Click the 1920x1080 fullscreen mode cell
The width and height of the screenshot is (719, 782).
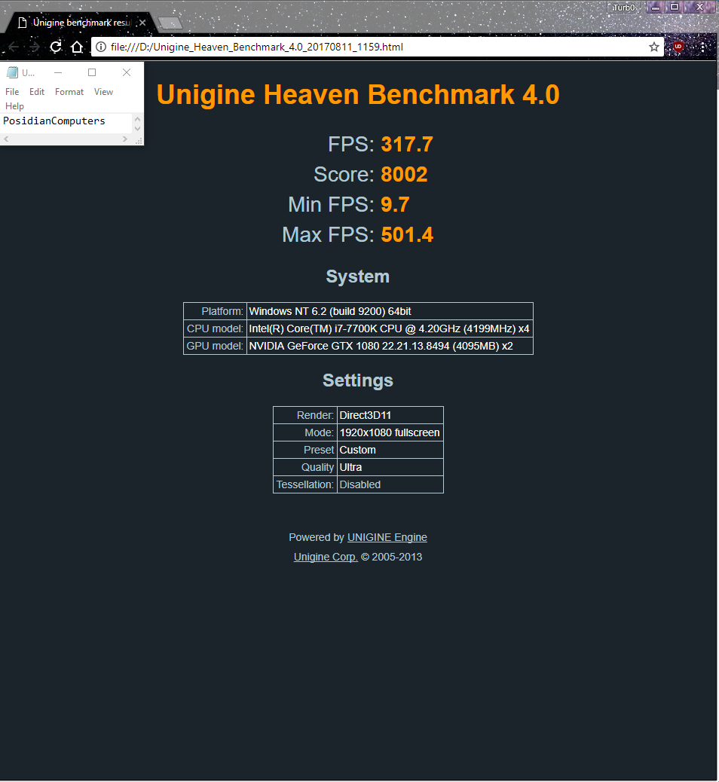[390, 432]
